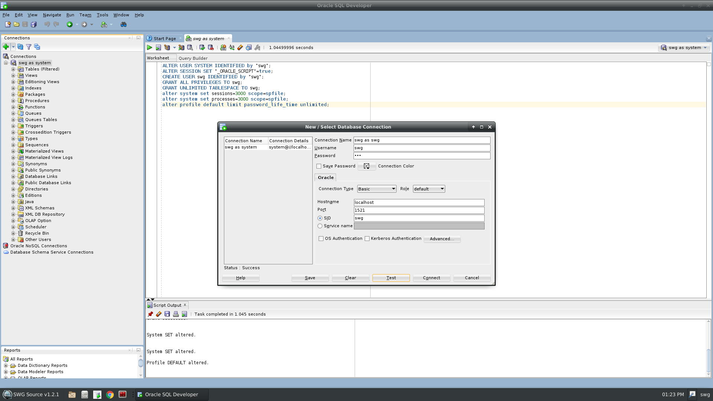Click the Save All icon in main toolbar
This screenshot has height=401, width=713.
34,25
